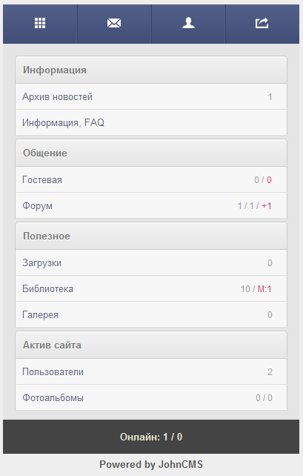Follow the Powered by JohnCMS link

(x=151, y=464)
